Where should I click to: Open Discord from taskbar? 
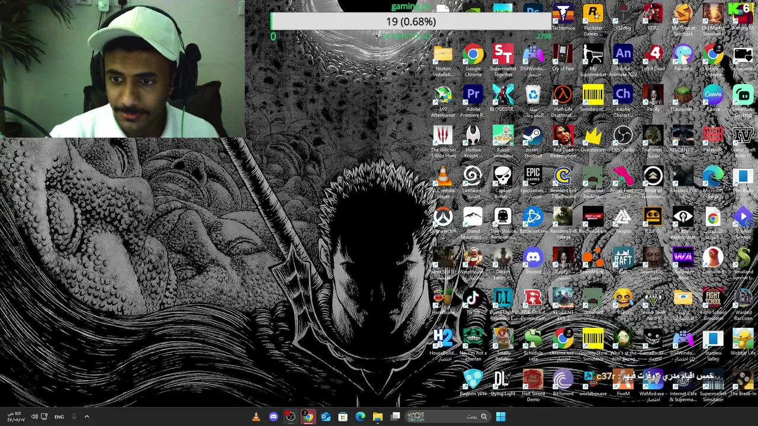coord(273,417)
